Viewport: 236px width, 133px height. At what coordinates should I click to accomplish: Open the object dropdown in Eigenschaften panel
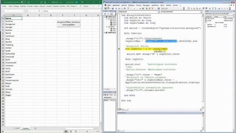click(x=115, y=95)
